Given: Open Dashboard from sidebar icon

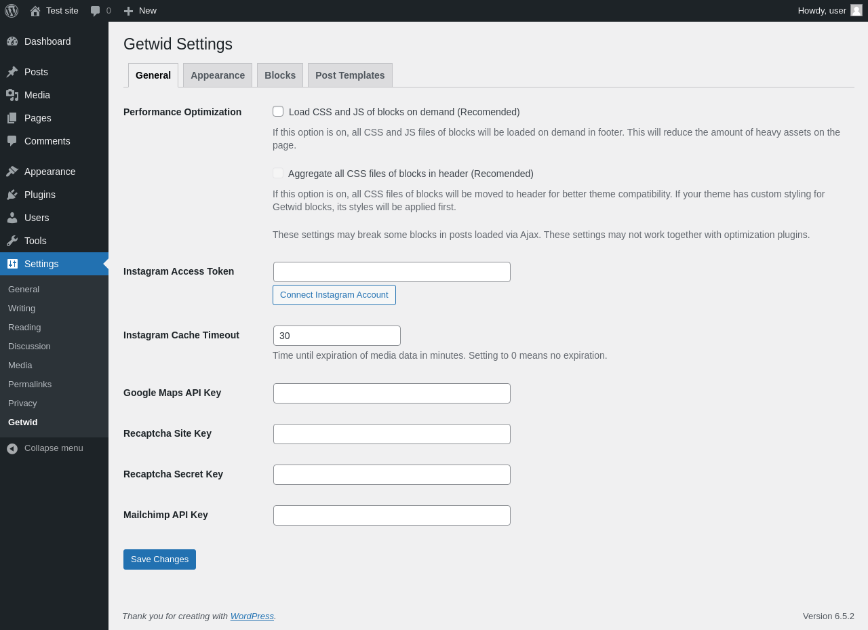Looking at the screenshot, I should point(12,41).
